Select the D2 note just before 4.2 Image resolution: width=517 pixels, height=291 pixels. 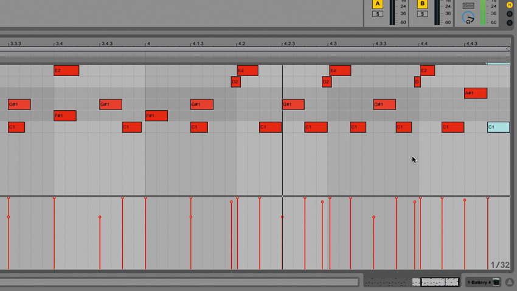(236, 82)
